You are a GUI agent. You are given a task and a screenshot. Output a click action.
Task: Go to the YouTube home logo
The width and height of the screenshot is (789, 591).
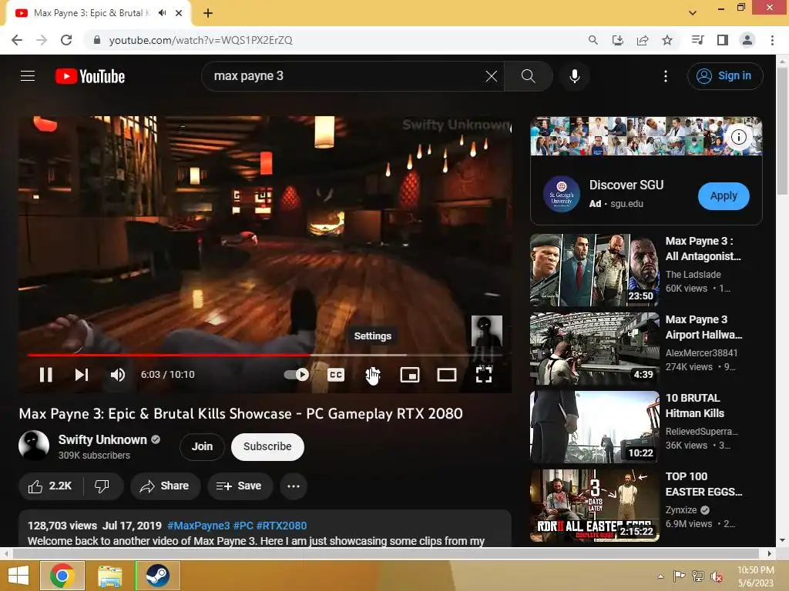pyautogui.click(x=90, y=76)
